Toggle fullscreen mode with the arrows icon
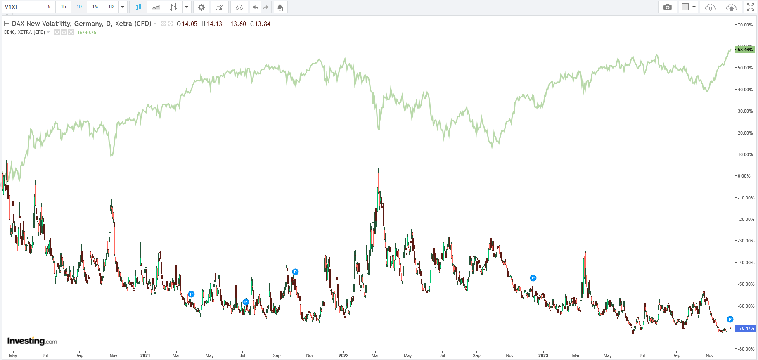The height and width of the screenshot is (360, 758). click(x=751, y=7)
